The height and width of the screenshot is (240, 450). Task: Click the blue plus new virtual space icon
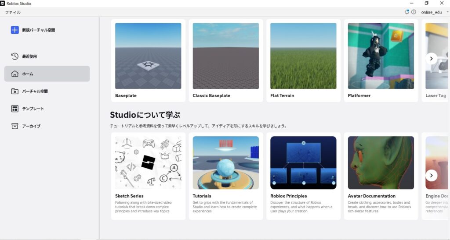15,30
